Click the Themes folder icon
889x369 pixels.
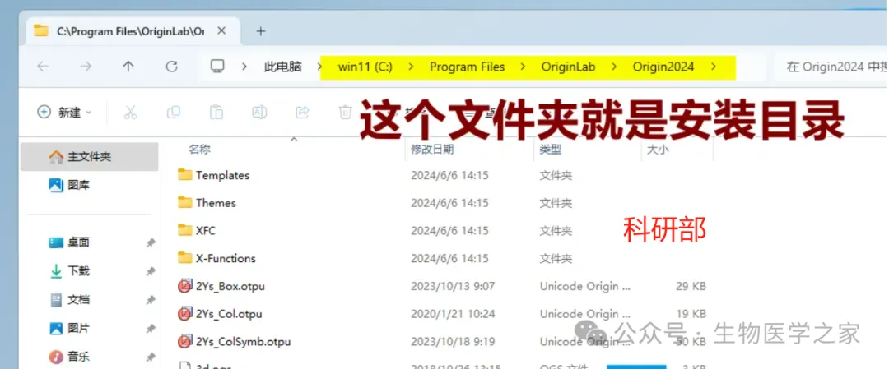185,202
